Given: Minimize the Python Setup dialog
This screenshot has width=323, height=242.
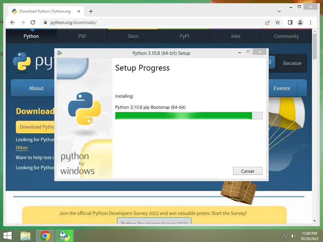Looking at the screenshot, I should tap(240, 53).
